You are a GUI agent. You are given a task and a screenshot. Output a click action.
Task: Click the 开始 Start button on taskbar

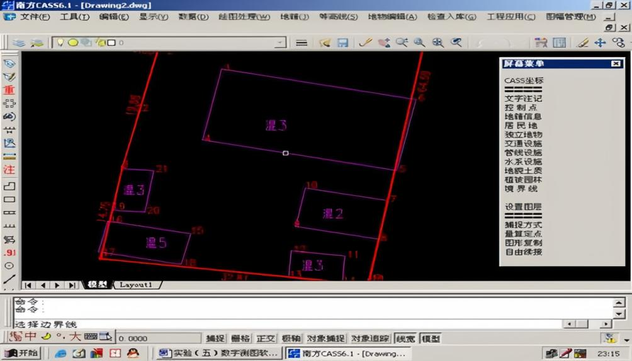22,353
